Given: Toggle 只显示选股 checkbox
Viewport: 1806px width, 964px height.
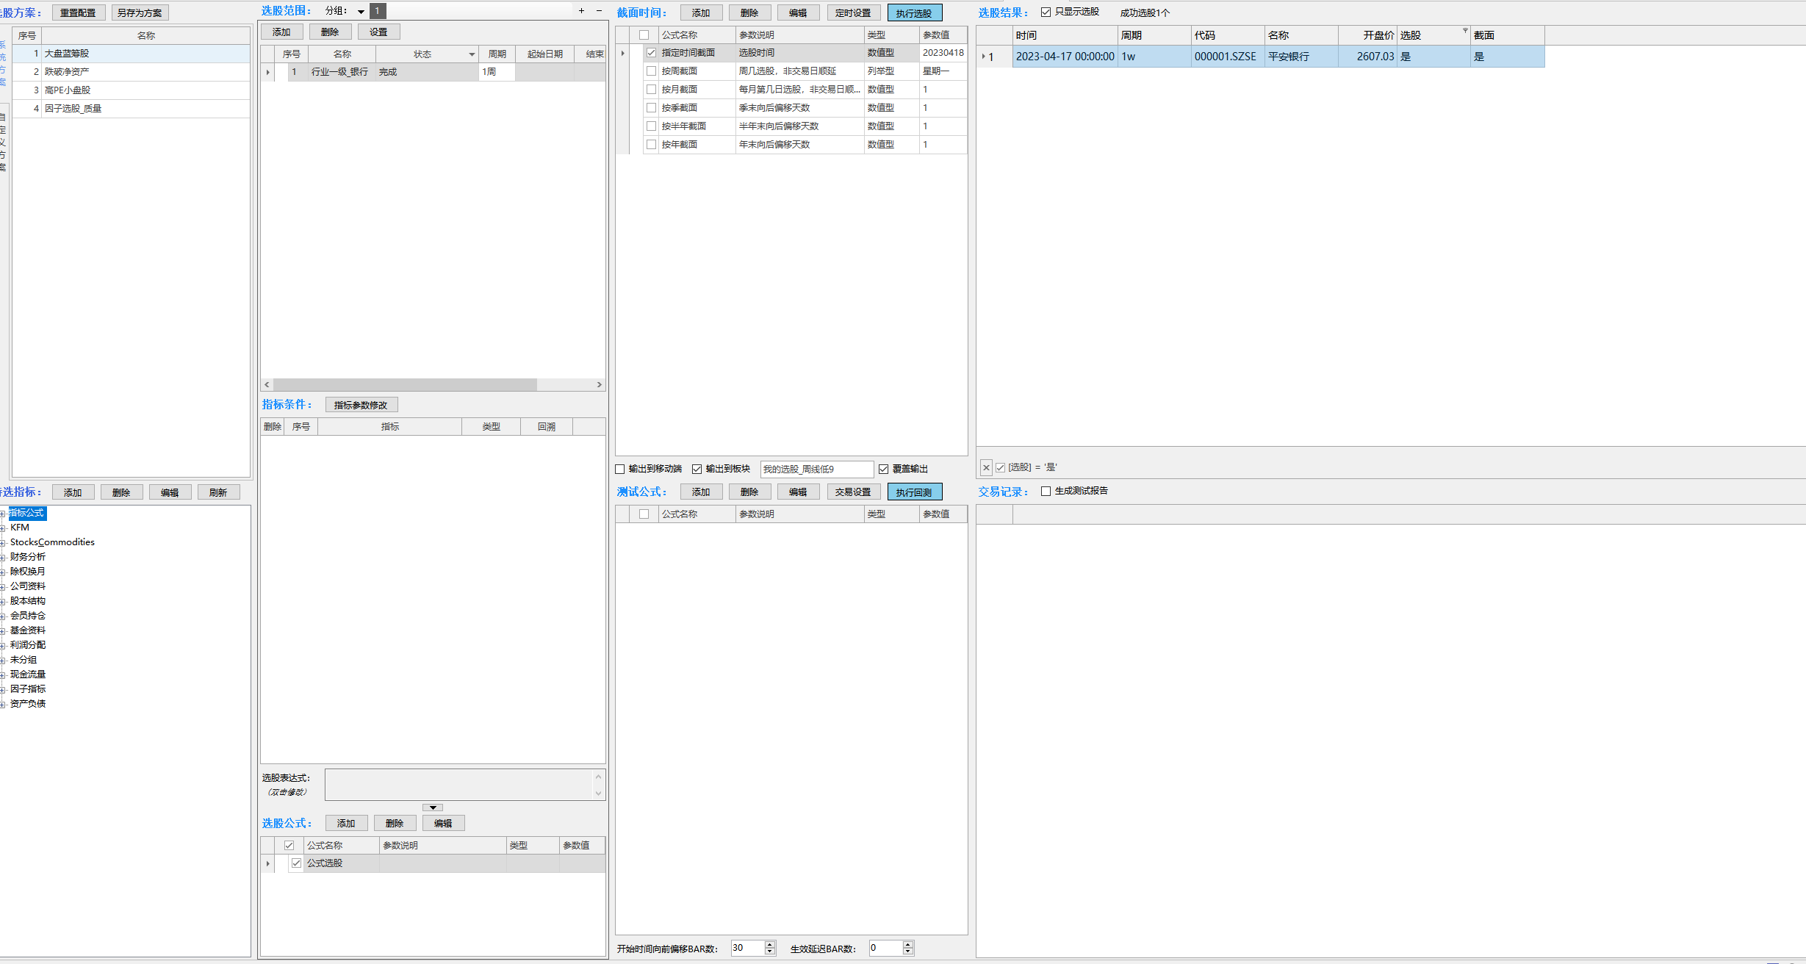Looking at the screenshot, I should click(x=1046, y=12).
